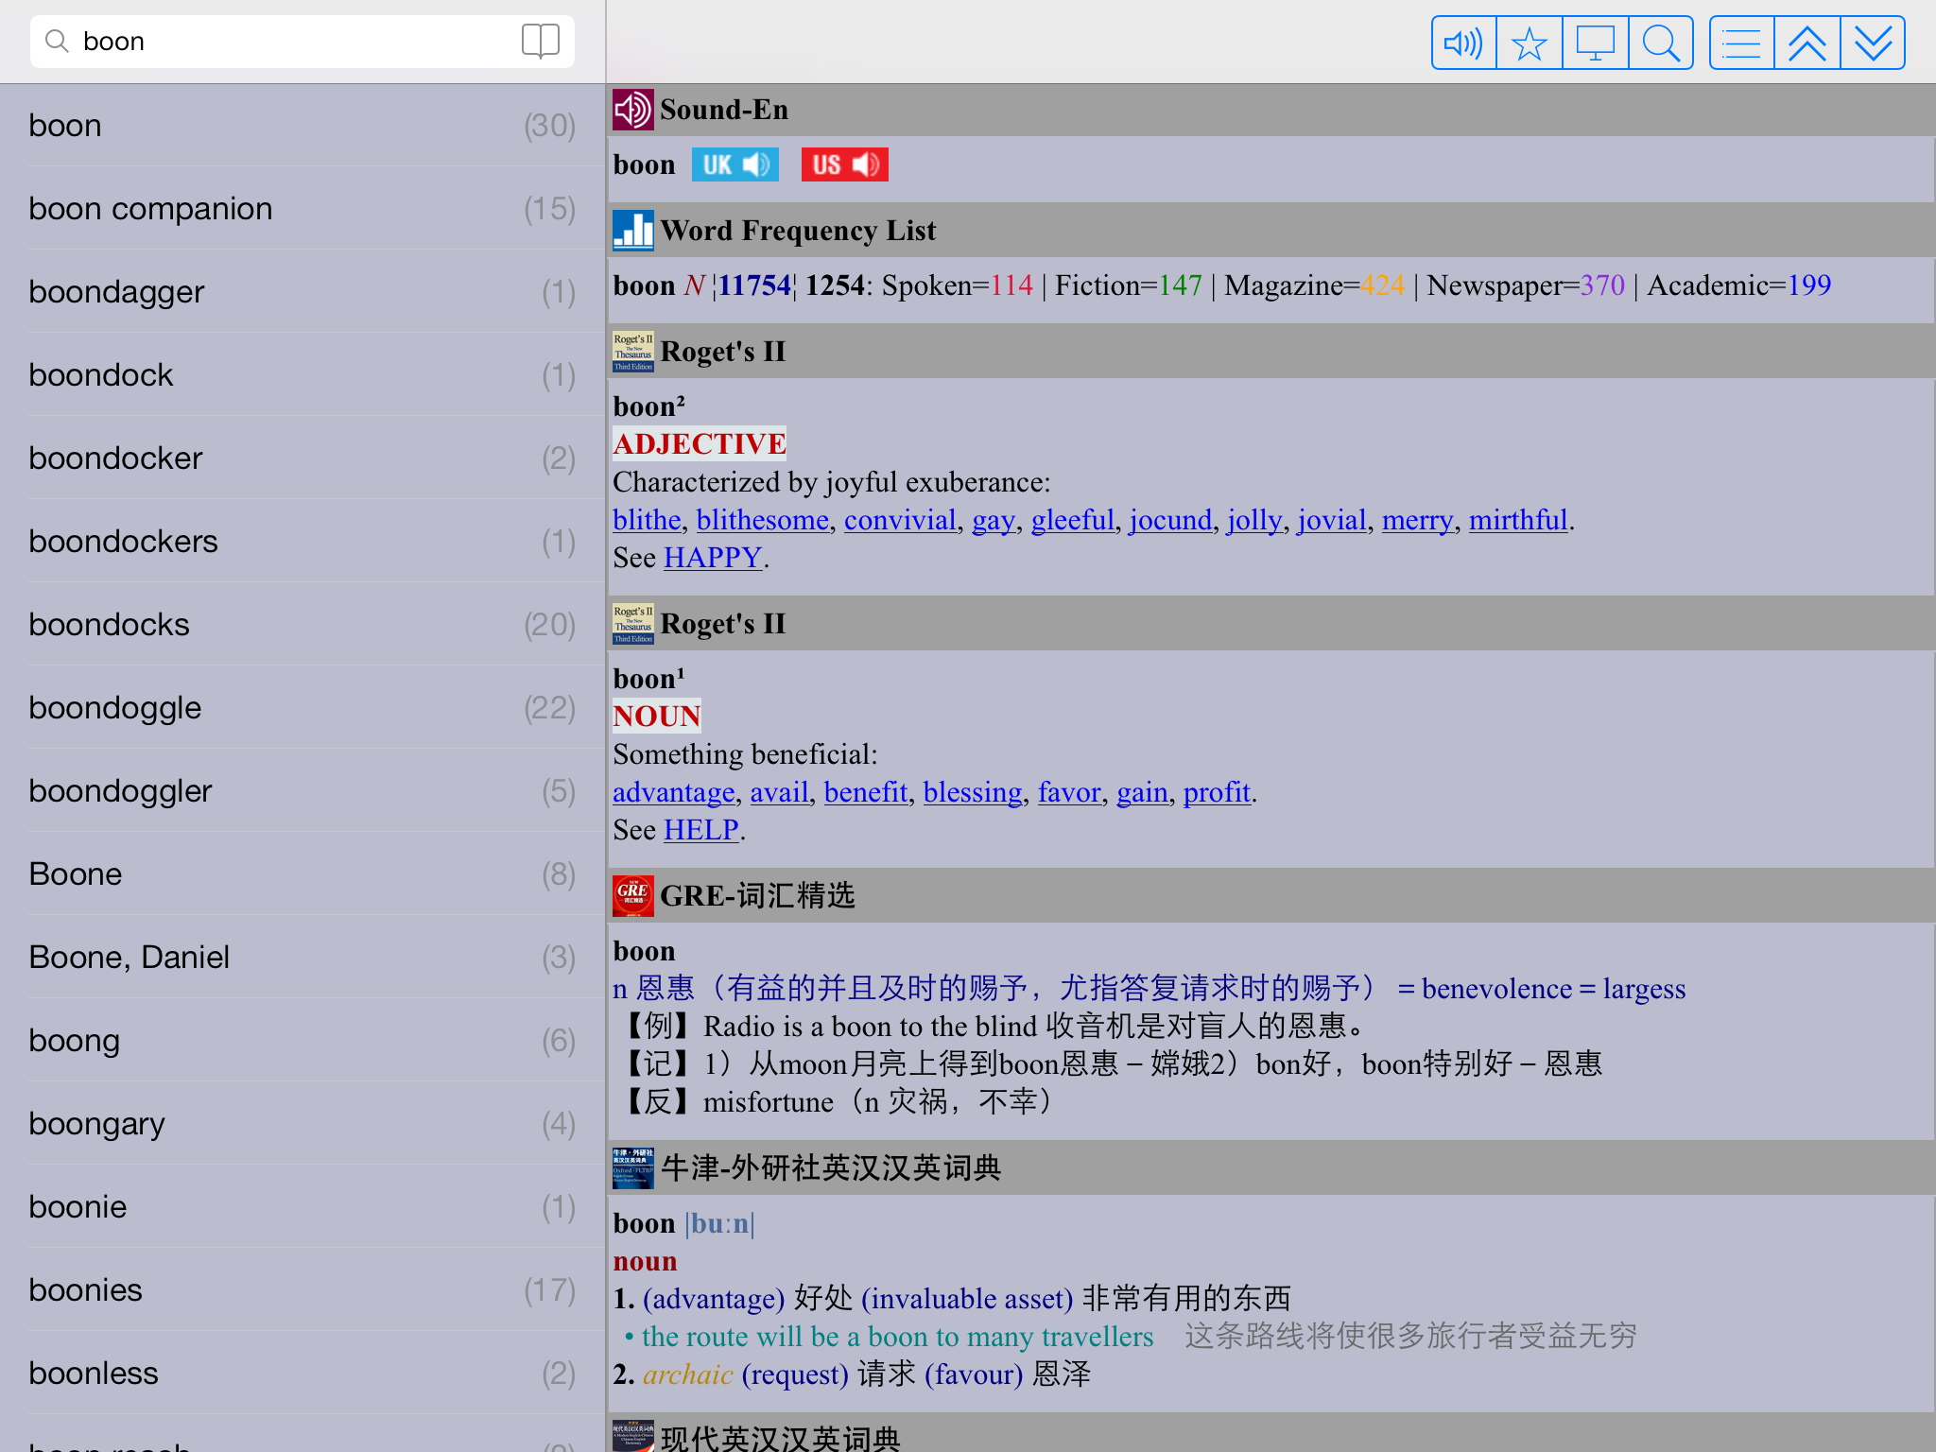Collapse the Word Frequency List header
The width and height of the screenshot is (1936, 1452).
click(1270, 231)
